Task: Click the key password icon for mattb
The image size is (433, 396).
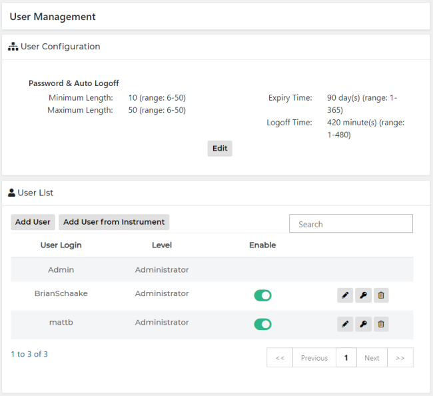Action: point(363,324)
